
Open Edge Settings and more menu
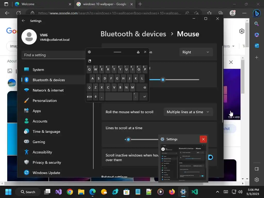[244, 13]
